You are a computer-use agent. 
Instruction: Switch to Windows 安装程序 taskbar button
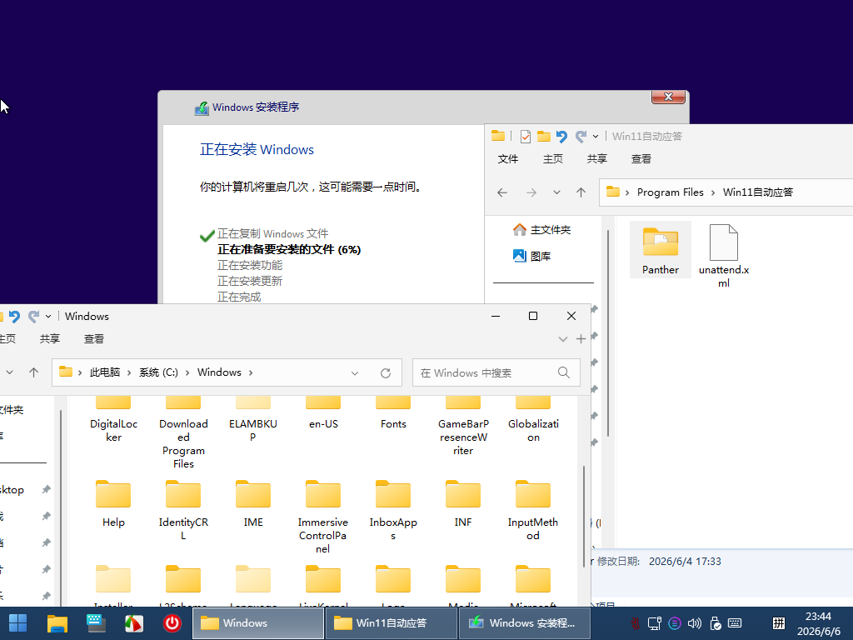[x=525, y=623]
